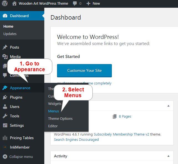Open the comments bubble icon in admin bar
The width and height of the screenshot is (178, 164).
75,4
